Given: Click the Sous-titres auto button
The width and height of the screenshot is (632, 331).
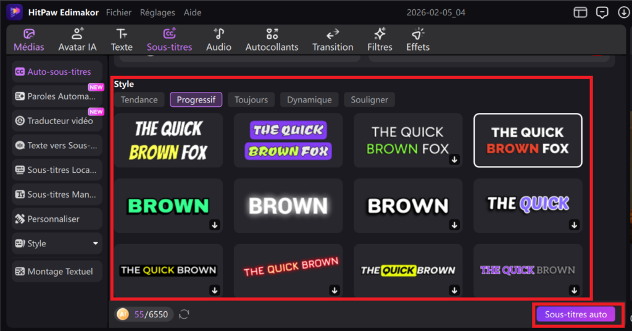Looking at the screenshot, I should click(x=575, y=314).
